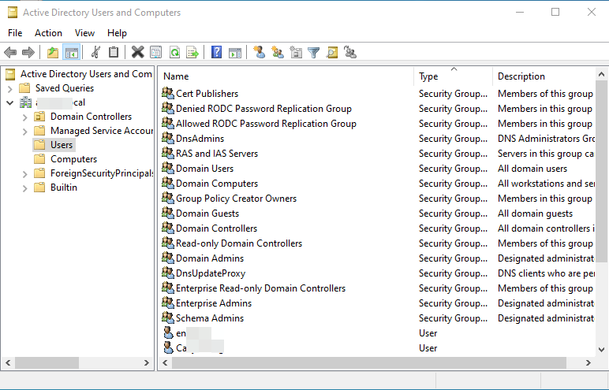Click the domain node icon in tree
This screenshot has width=609, height=390.
point(25,102)
